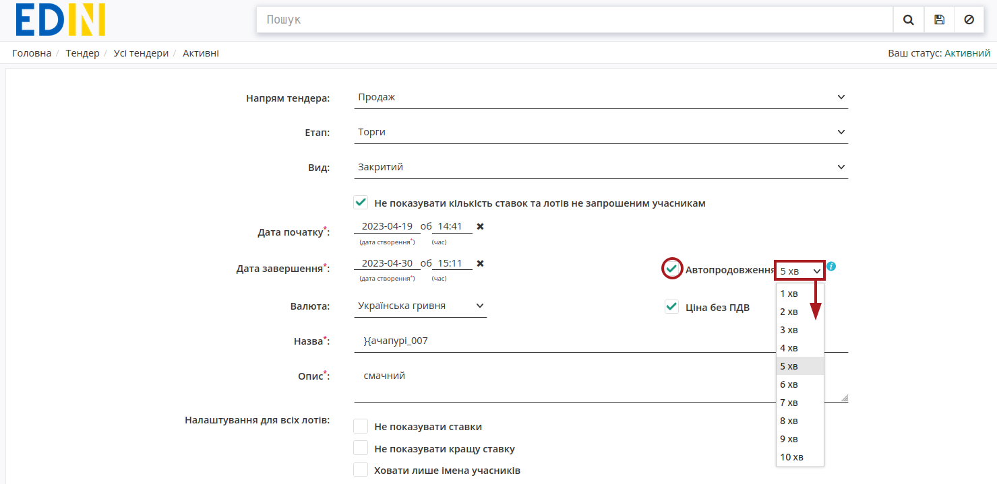Screen dimensions: 997x484
Task: Select '8 хв' from the list
Action: click(800, 421)
